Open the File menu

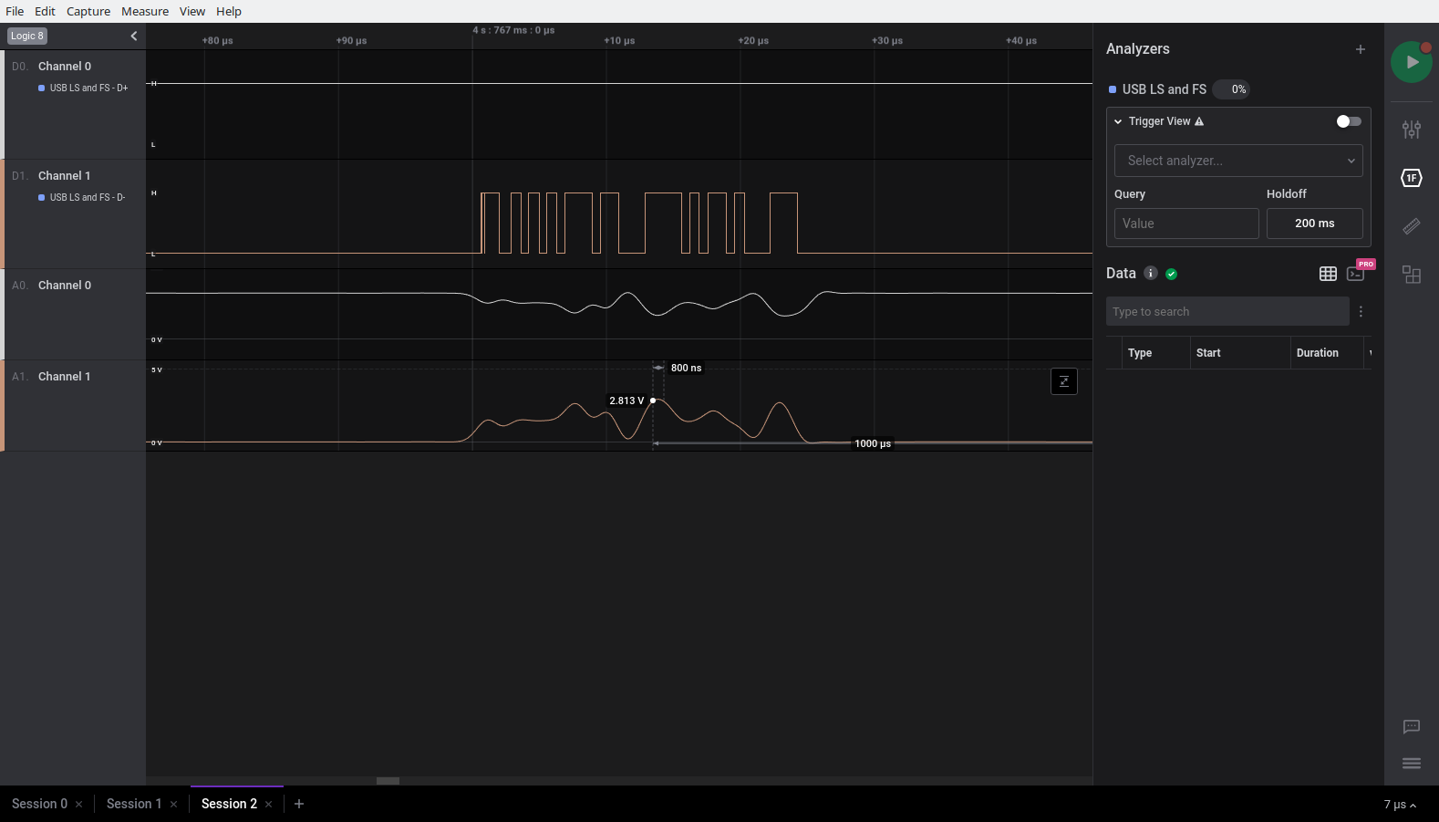pyautogui.click(x=15, y=11)
